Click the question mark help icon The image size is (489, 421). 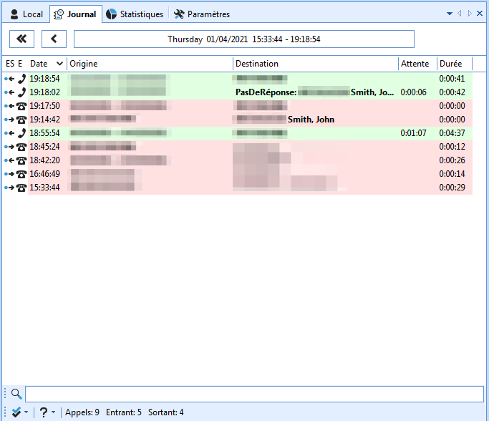click(x=43, y=412)
